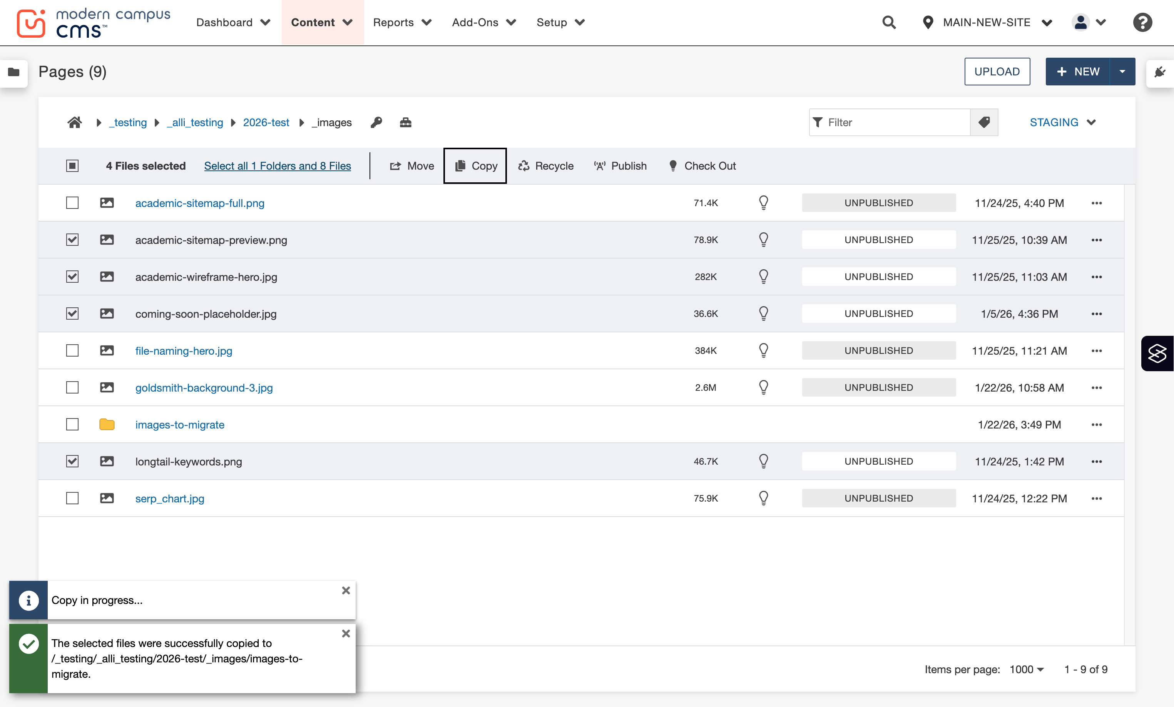Open the MAIN-NEW-SITE site selector dropdown
The width and height of the screenshot is (1174, 707).
[987, 22]
